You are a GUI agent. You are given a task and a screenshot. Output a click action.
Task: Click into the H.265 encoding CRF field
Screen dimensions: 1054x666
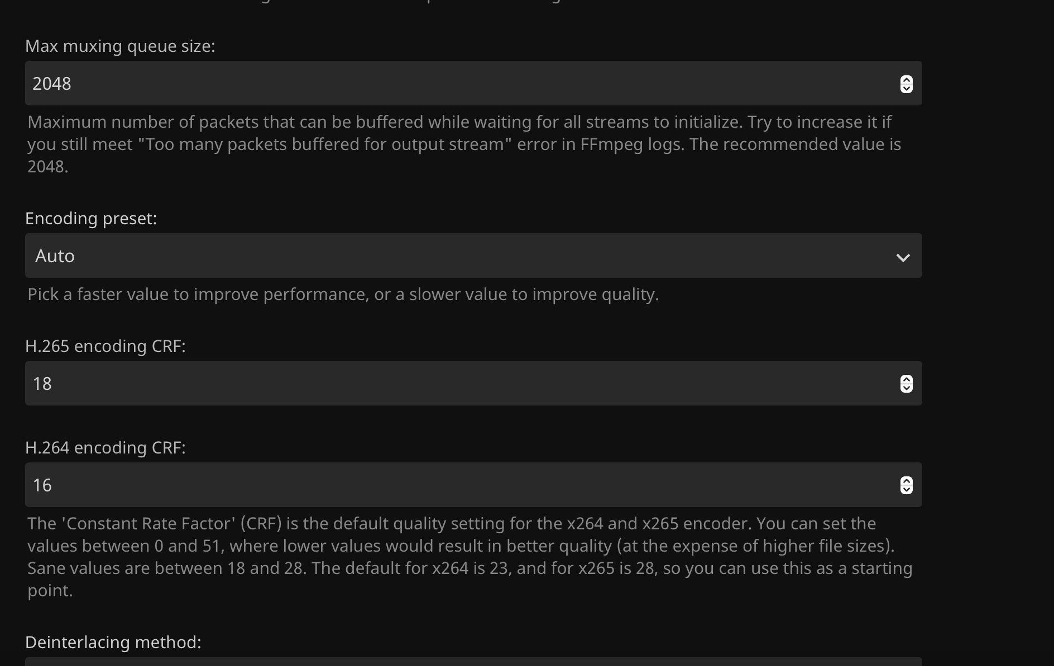pos(447,383)
